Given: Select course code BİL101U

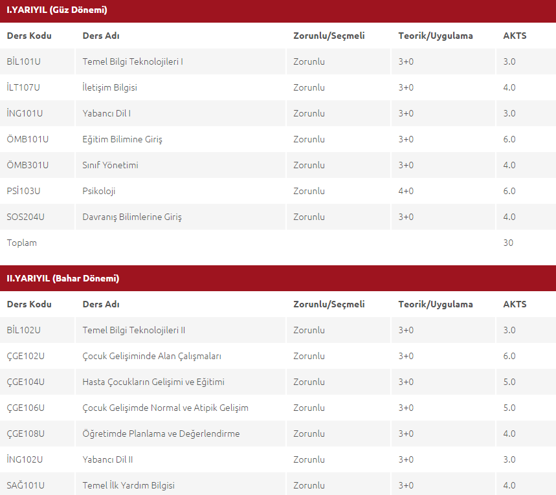Looking at the screenshot, I should pyautogui.click(x=23, y=61).
